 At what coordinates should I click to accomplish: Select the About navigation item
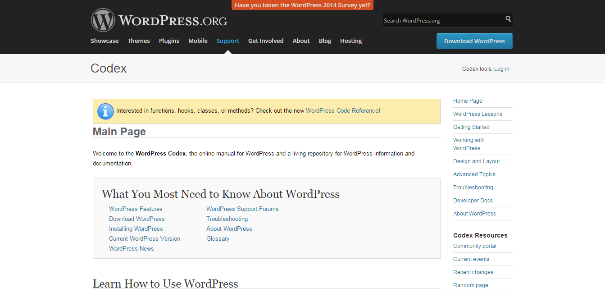tap(301, 41)
